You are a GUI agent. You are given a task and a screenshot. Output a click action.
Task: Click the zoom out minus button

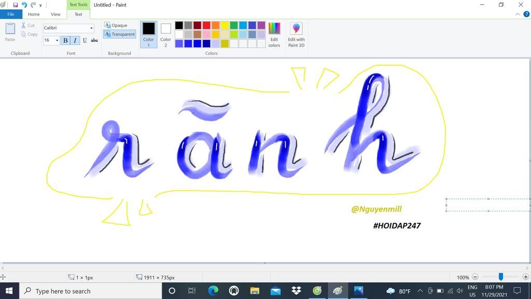(475, 277)
